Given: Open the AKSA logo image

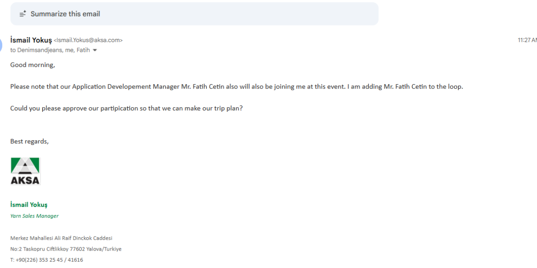Looking at the screenshot, I should tap(25, 171).
